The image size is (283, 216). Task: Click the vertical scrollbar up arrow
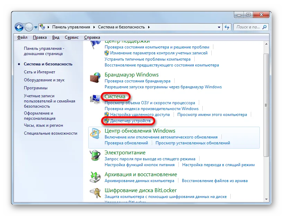pos(266,44)
